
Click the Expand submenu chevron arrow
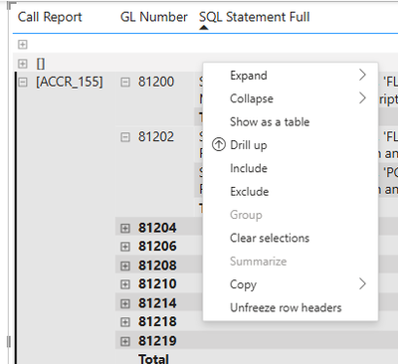(x=362, y=75)
